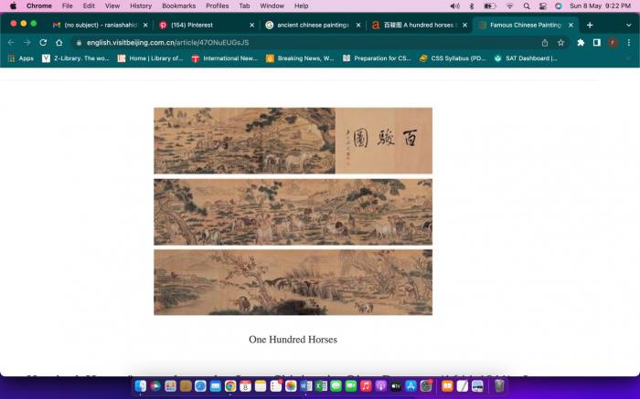Screen dimensions: 640x399
Task: Open the Bookmarks menu
Action: [x=179, y=5]
